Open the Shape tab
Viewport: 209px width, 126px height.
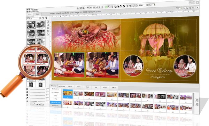coord(105,88)
